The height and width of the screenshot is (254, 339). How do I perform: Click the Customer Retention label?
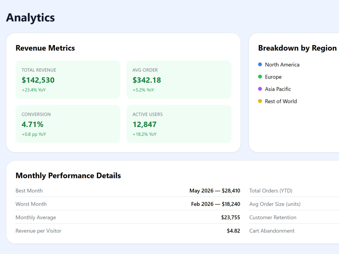pos(273,217)
